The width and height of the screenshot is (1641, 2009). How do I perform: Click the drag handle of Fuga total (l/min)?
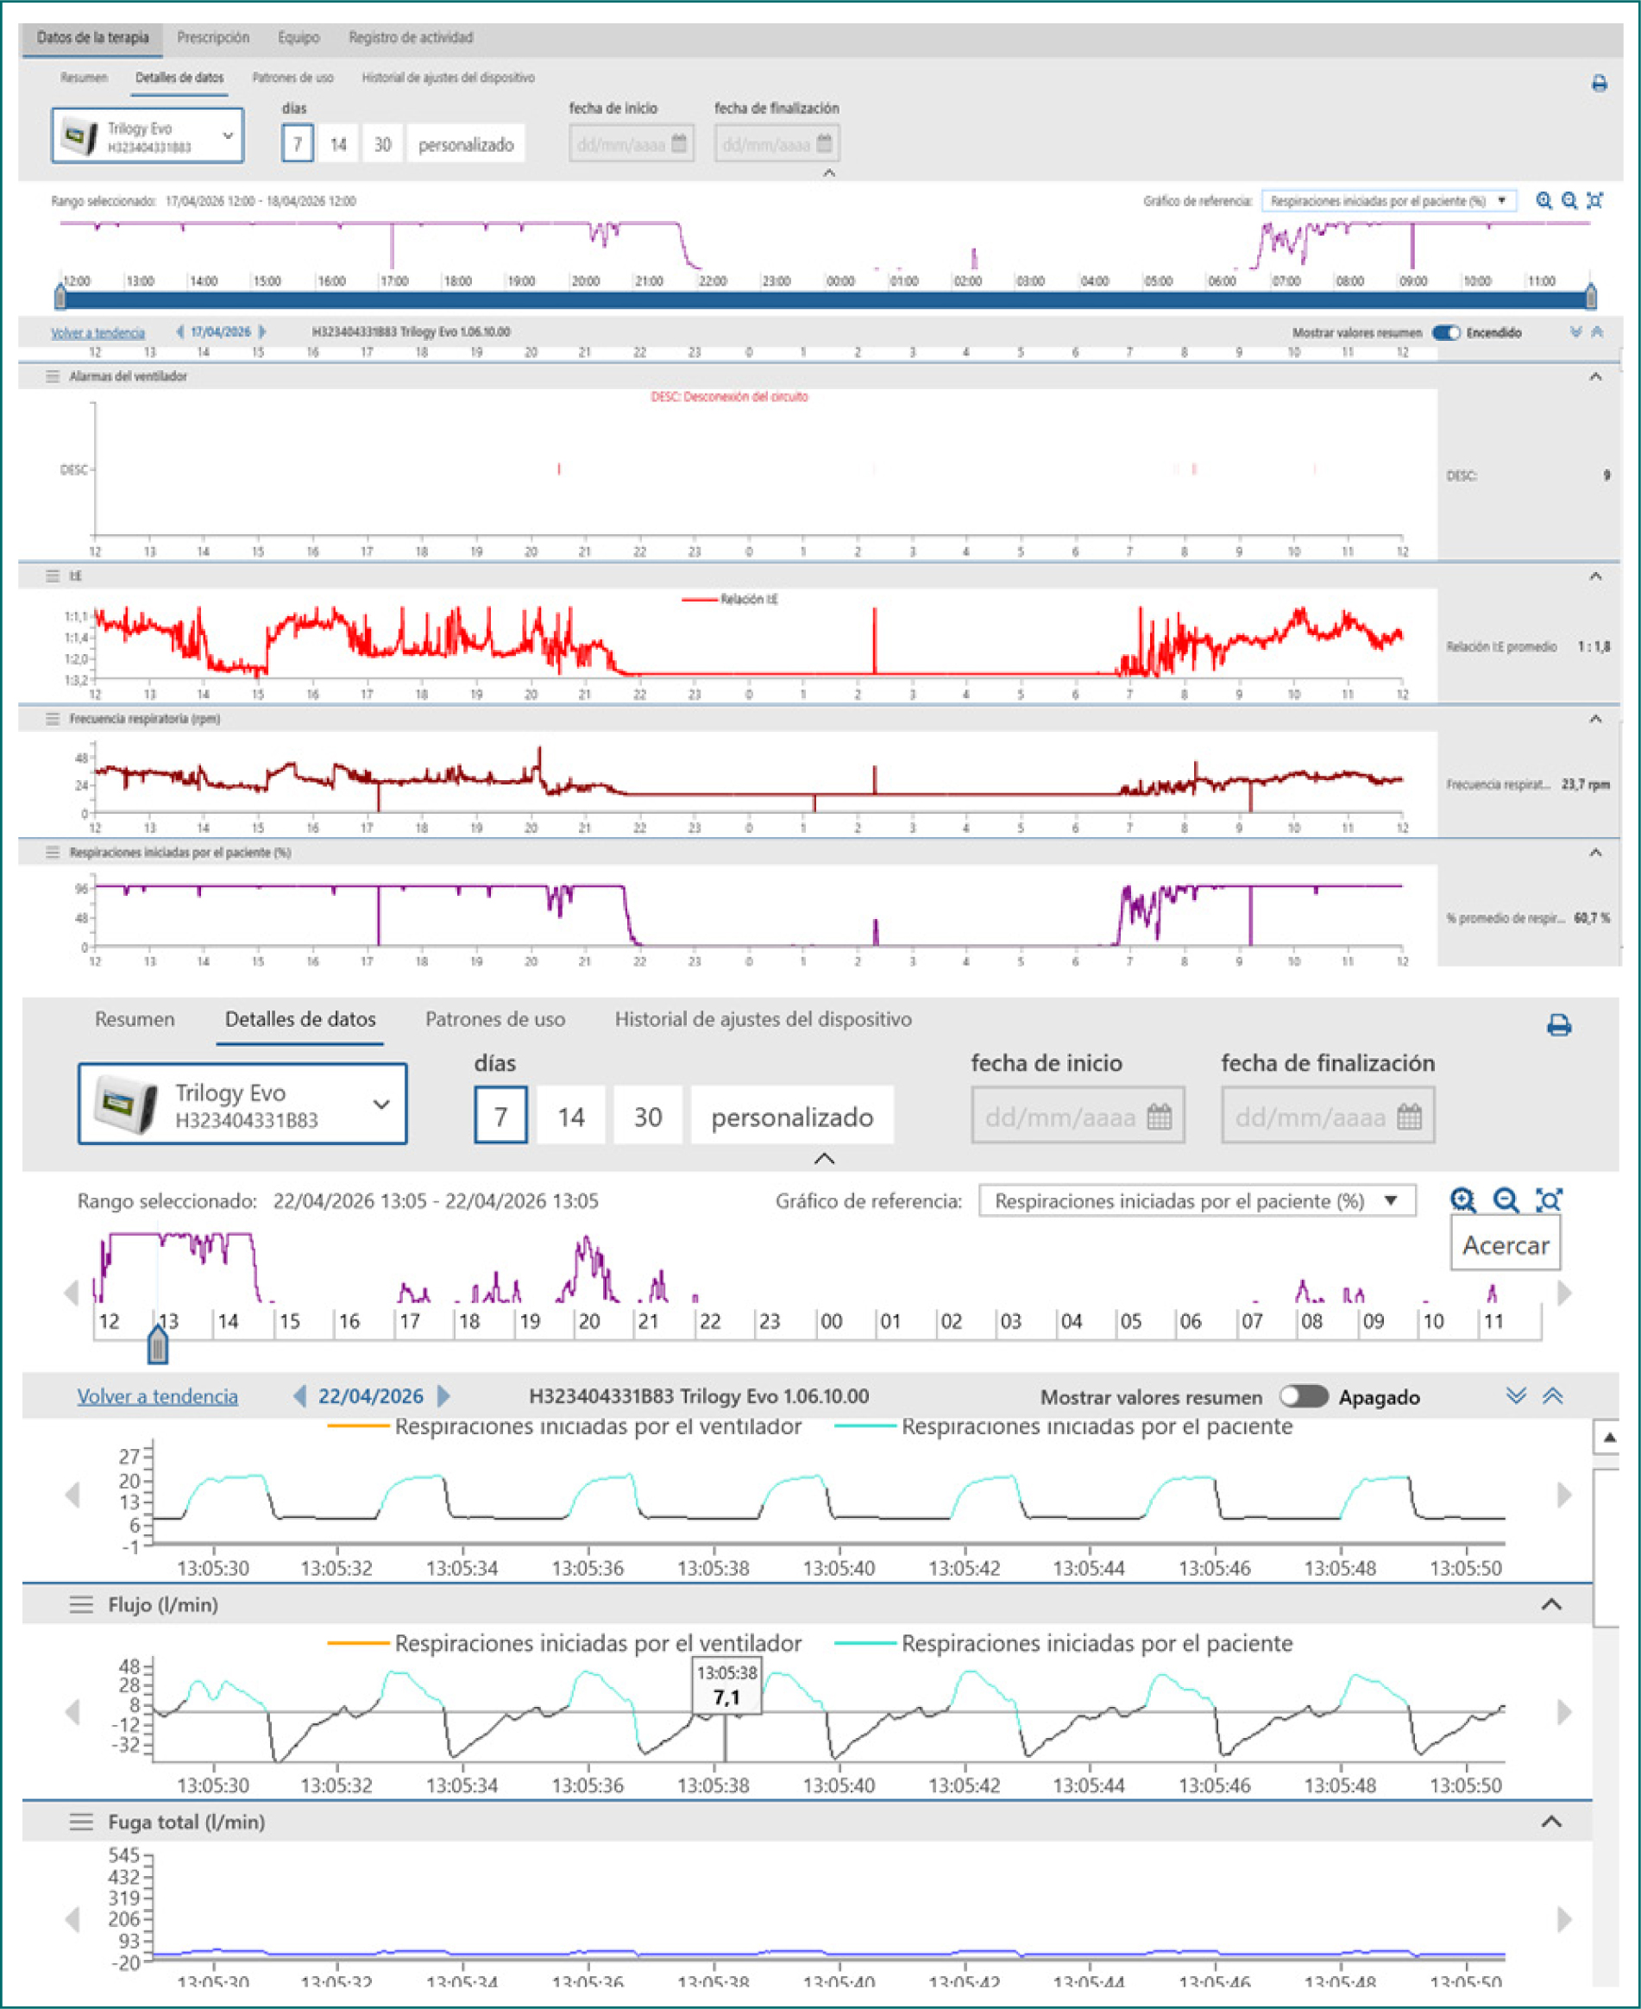(81, 1822)
